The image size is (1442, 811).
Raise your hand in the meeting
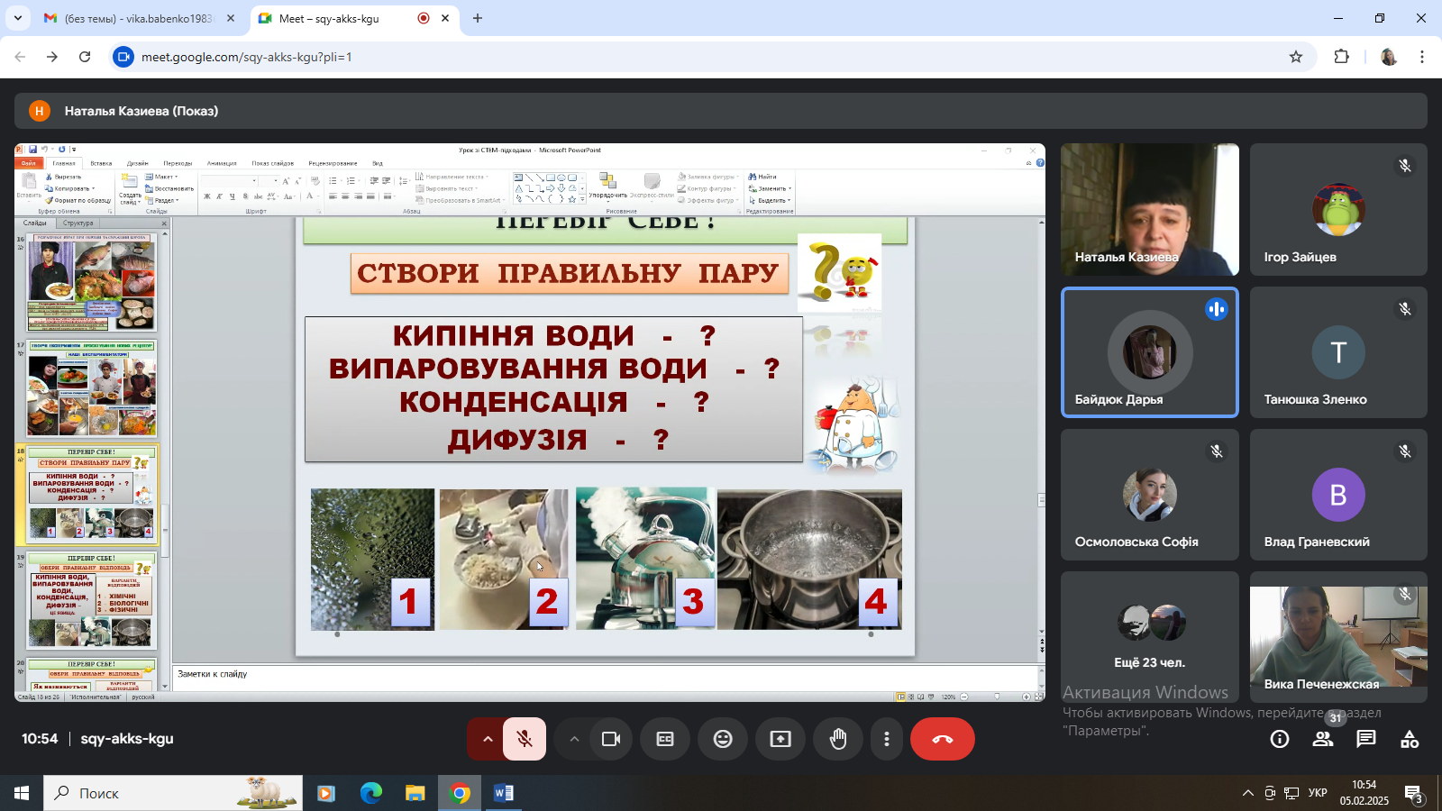point(838,739)
